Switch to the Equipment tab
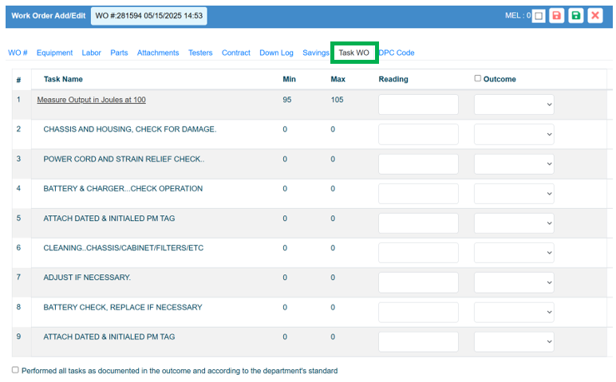Viewport: 616px width, 382px height. pos(54,53)
